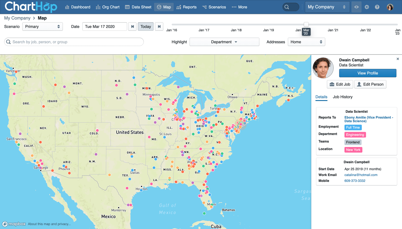Open the Reports section
This screenshot has height=229, width=402.
[x=187, y=7]
